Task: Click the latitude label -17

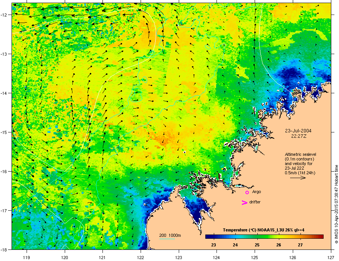Action: click(x=4, y=210)
